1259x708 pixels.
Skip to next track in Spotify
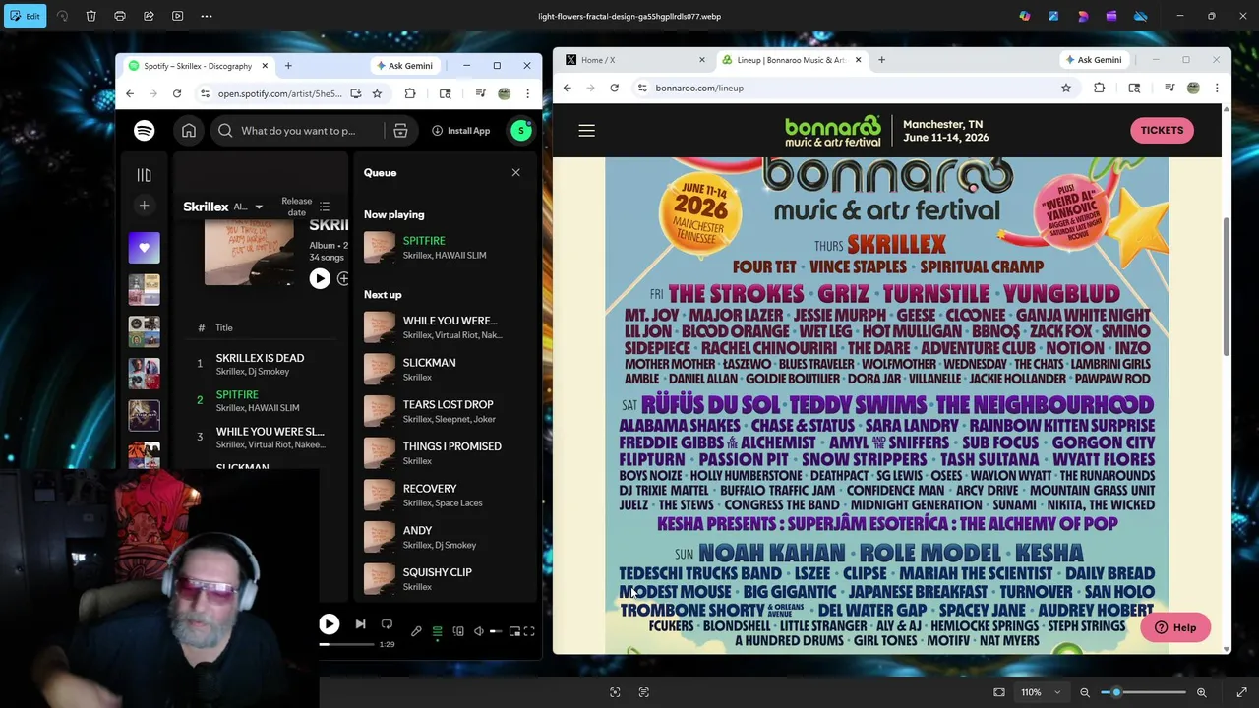click(x=360, y=623)
